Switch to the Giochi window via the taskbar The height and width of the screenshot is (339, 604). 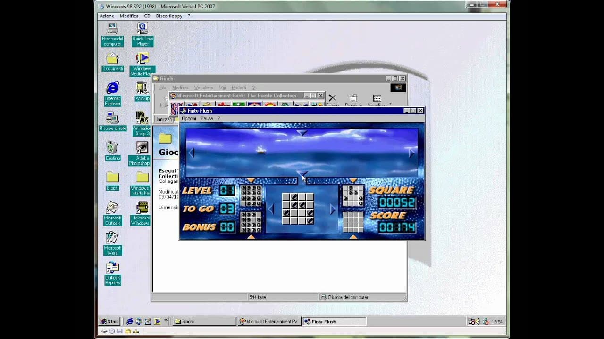tap(204, 321)
